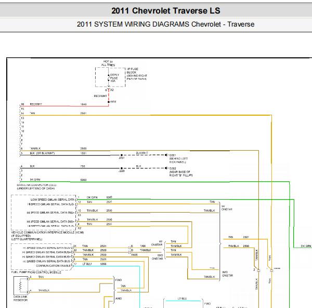This screenshot has width=312, height=308.
Task: Click the "I/P FUSE BLOCK" description text
Action: (x=137, y=74)
